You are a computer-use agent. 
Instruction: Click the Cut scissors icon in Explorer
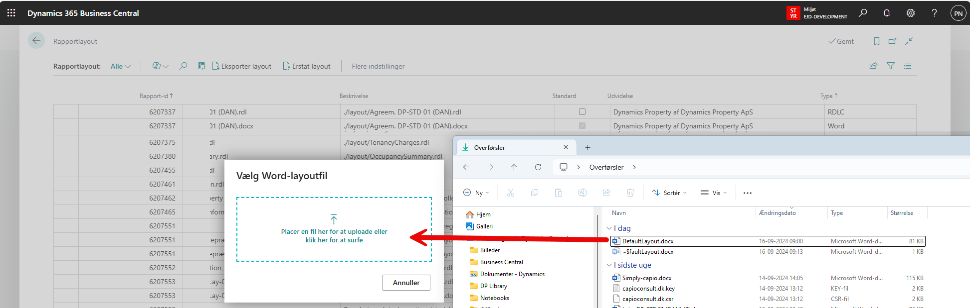point(510,193)
